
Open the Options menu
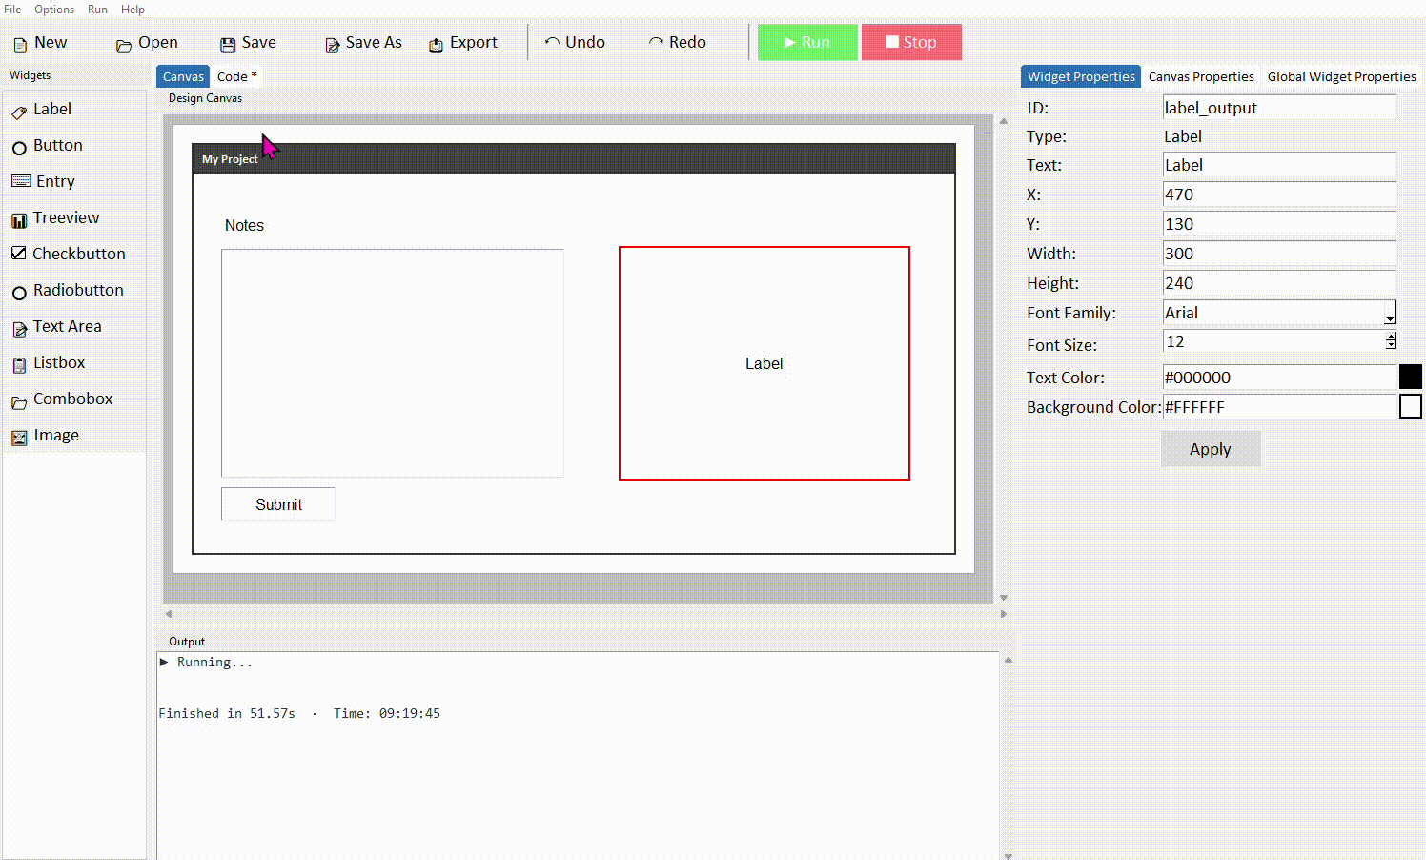tap(53, 10)
